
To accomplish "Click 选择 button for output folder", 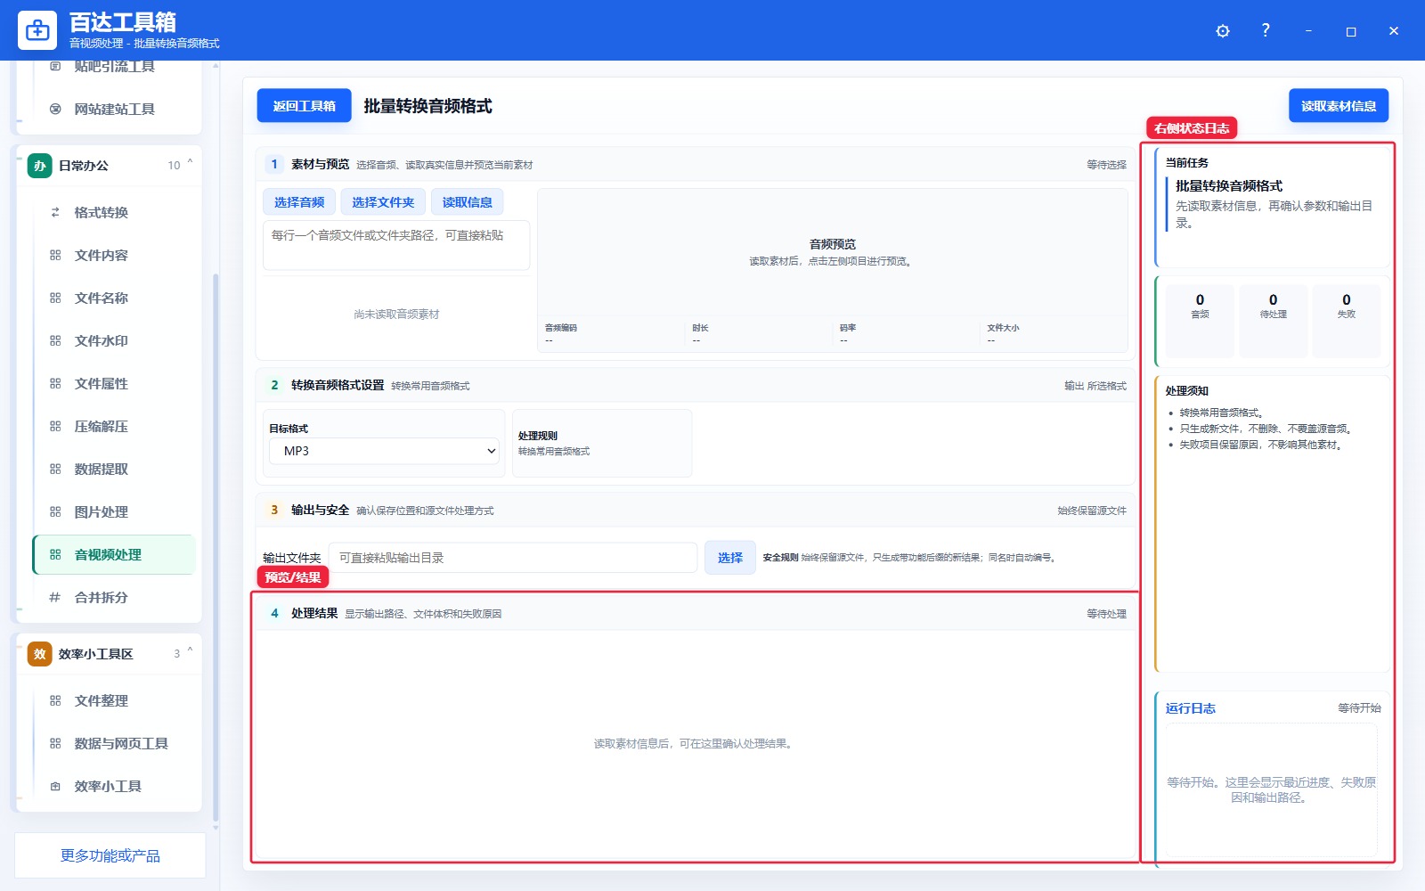I will (x=730, y=558).
